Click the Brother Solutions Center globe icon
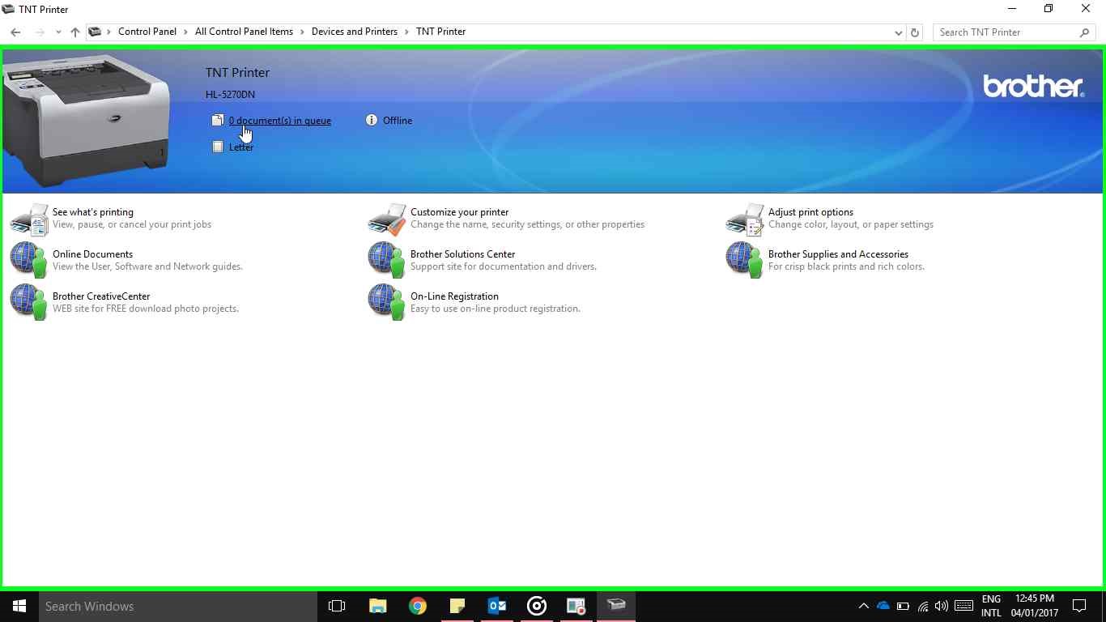The image size is (1106, 622). coord(387,260)
